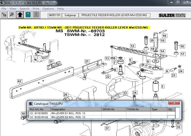
Task: Click part number label 30 in diagram
Action: click(23, 114)
